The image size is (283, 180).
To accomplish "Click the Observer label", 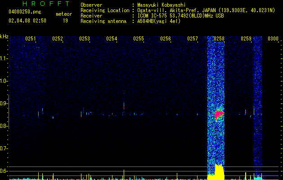I will point(91,5).
